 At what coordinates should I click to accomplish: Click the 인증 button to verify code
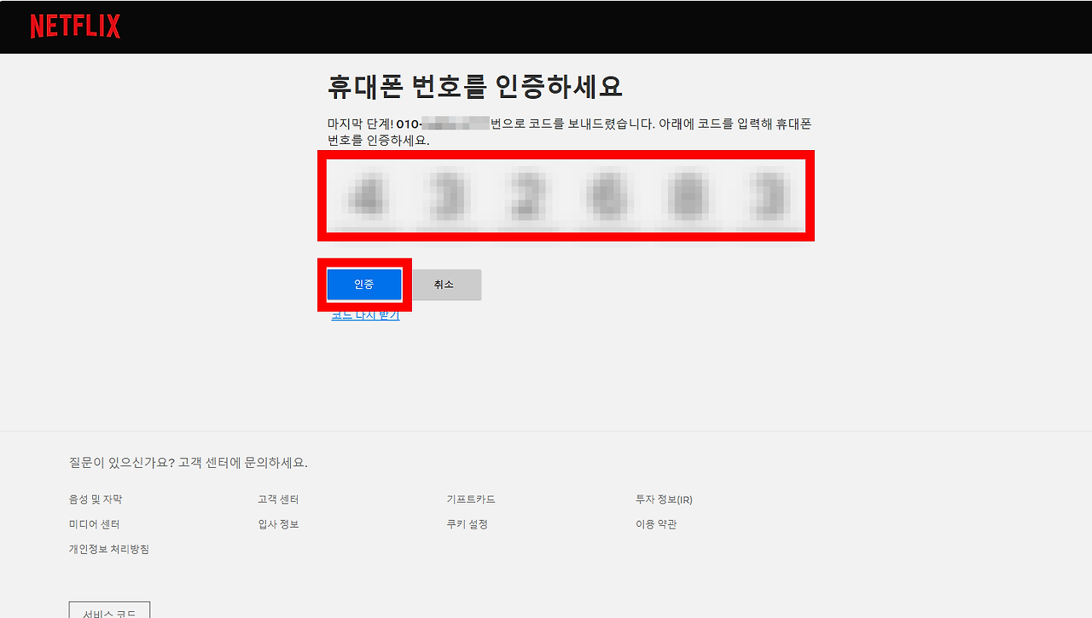click(x=364, y=284)
